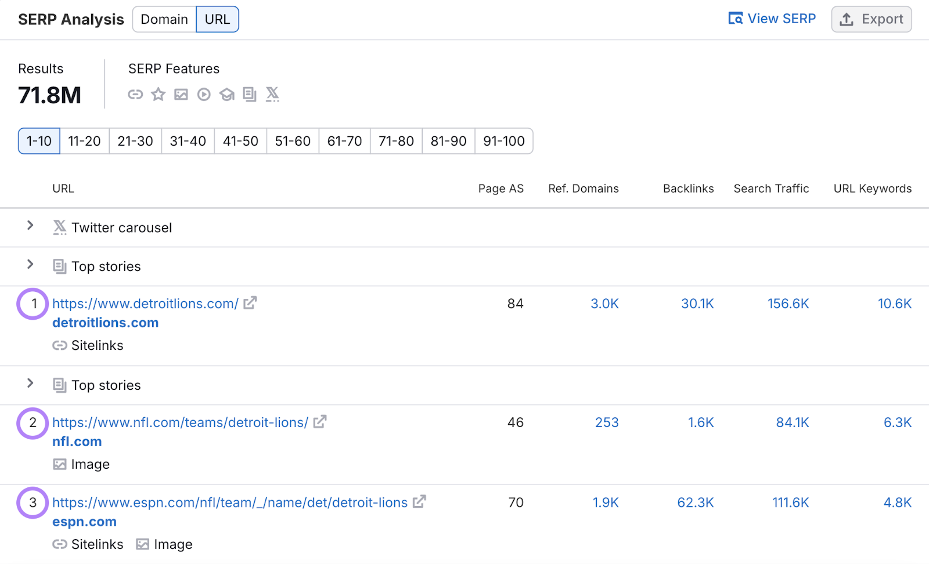Open detroitlions.com URL external link icon

coord(250,303)
